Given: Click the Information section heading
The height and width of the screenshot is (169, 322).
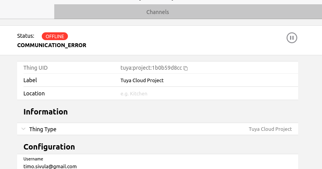Looking at the screenshot, I should (46, 112).
